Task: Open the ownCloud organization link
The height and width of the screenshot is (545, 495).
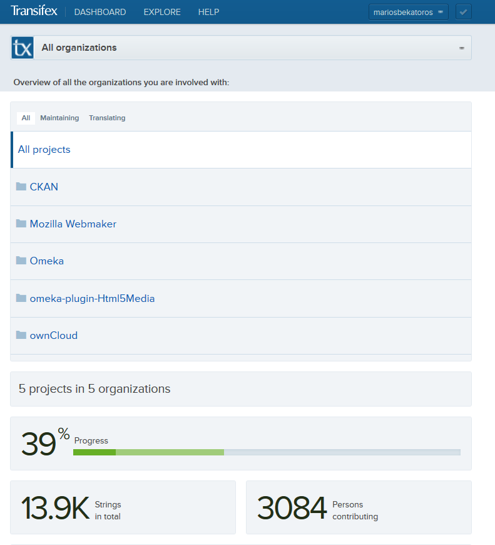Action: tap(53, 335)
